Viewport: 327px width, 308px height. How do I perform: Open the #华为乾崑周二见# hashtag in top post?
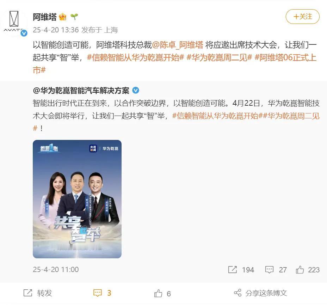coord(219,57)
